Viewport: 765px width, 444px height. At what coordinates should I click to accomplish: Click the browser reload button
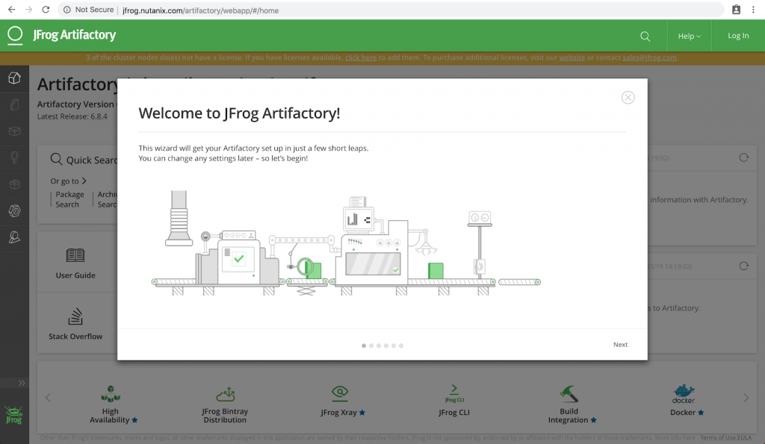[x=46, y=10]
